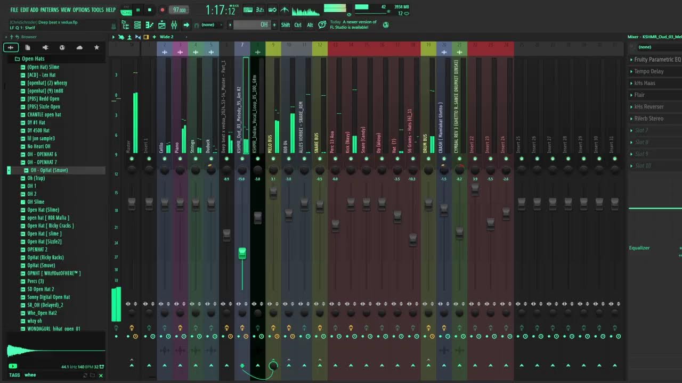Click the help question-mark hint icon

322,24
